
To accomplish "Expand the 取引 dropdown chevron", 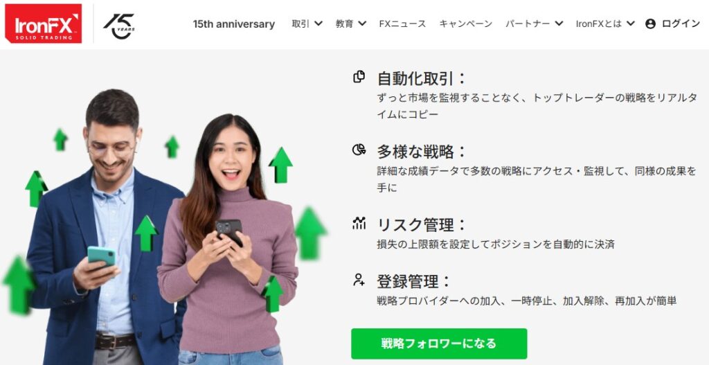I will (318, 24).
